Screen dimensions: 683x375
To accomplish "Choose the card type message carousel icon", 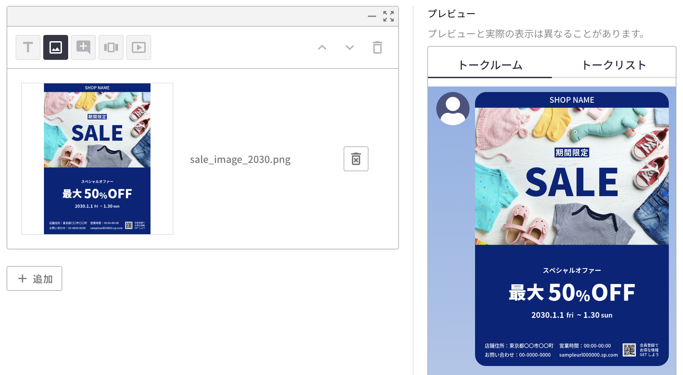I will tap(111, 47).
